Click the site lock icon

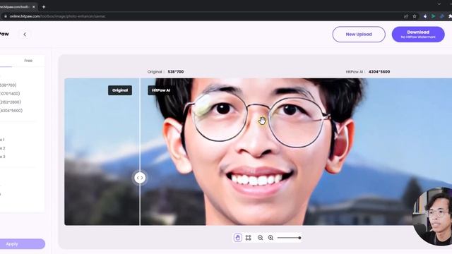[5, 16]
